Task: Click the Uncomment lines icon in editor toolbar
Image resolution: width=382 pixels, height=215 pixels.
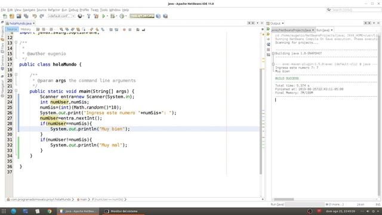Action: (x=143, y=29)
